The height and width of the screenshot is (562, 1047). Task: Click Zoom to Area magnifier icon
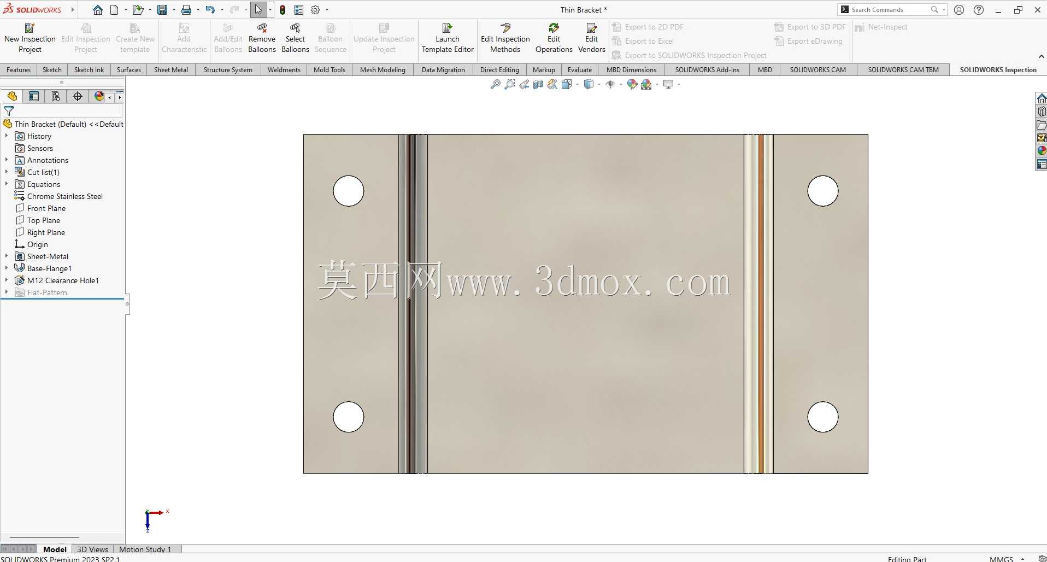(510, 84)
